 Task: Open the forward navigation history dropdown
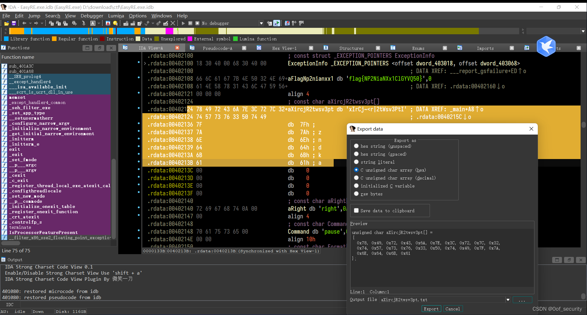[x=42, y=23]
